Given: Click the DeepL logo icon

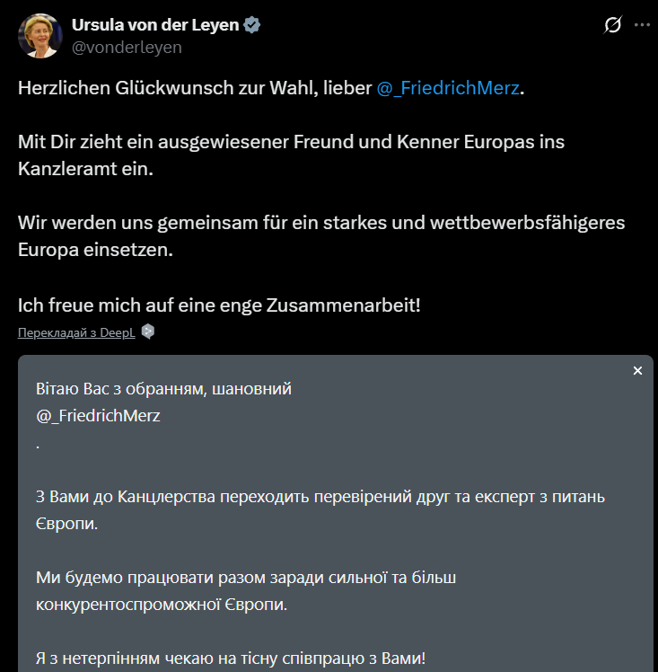Looking at the screenshot, I should pyautogui.click(x=148, y=332).
